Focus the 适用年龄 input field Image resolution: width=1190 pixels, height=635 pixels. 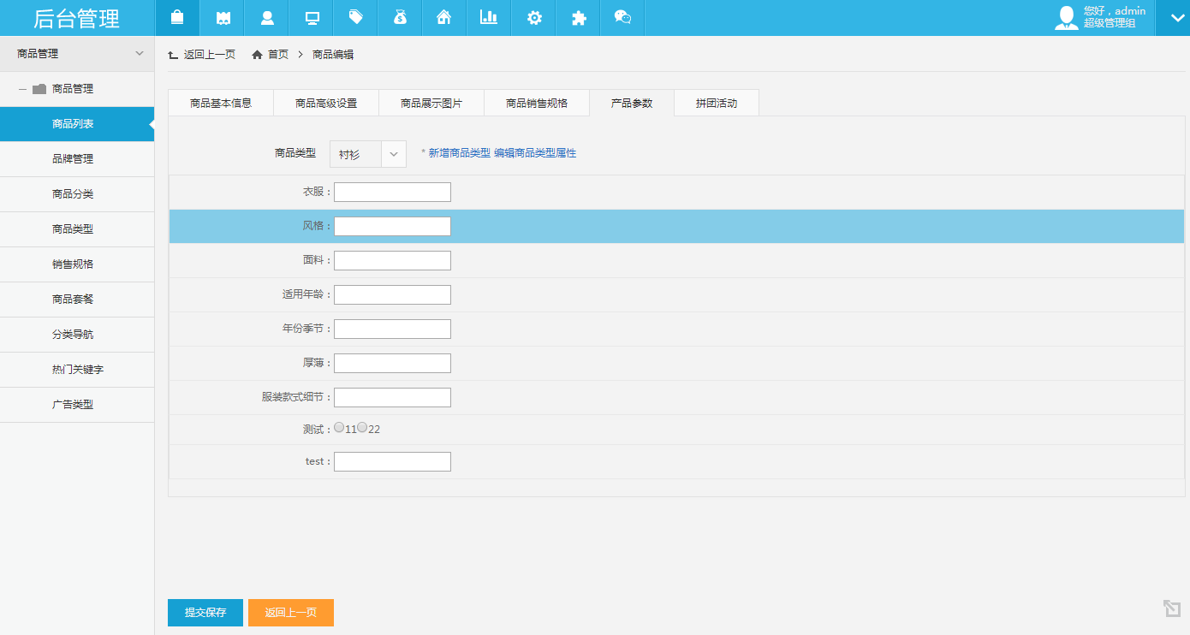392,295
